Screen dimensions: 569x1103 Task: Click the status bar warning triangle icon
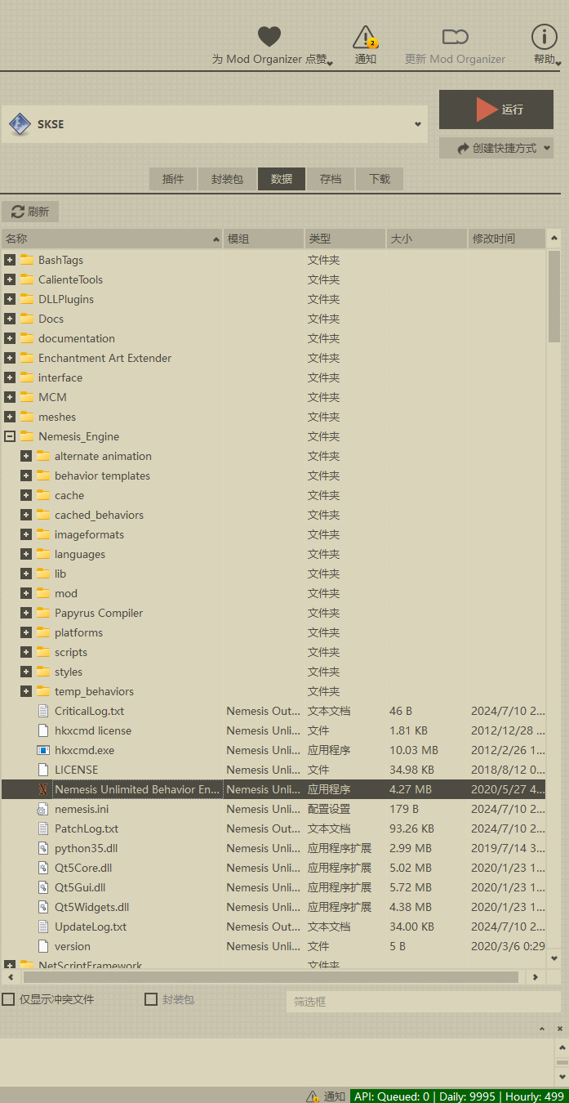[313, 1096]
